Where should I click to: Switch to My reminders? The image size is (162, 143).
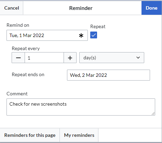tap(79, 135)
